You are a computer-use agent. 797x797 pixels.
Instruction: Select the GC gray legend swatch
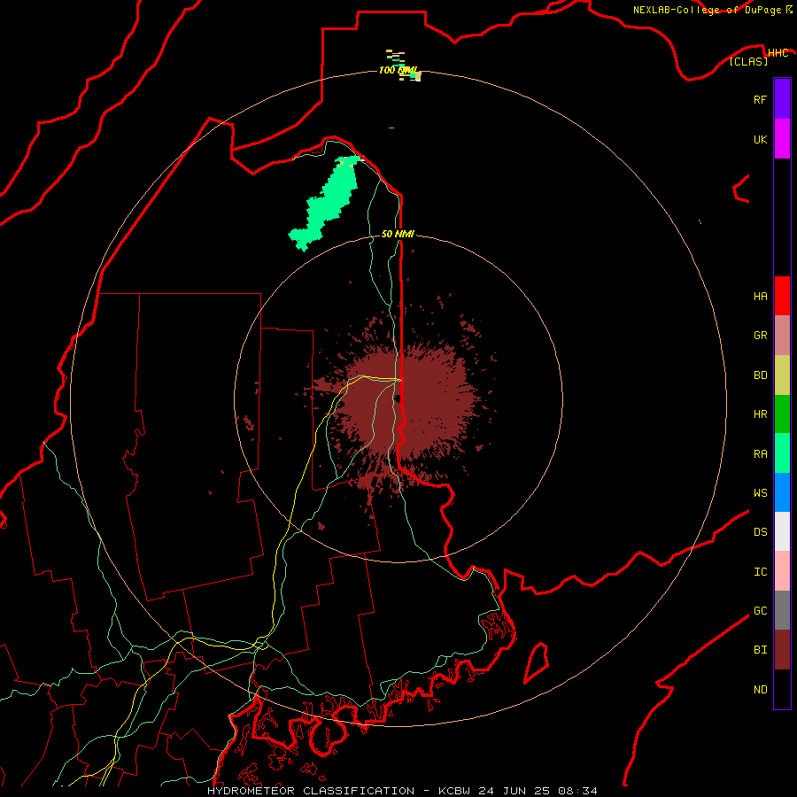pyautogui.click(x=782, y=610)
